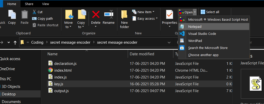Navigate up with the up arrow button
Image resolution: width=264 pixels, height=104 pixels.
coord(15,43)
